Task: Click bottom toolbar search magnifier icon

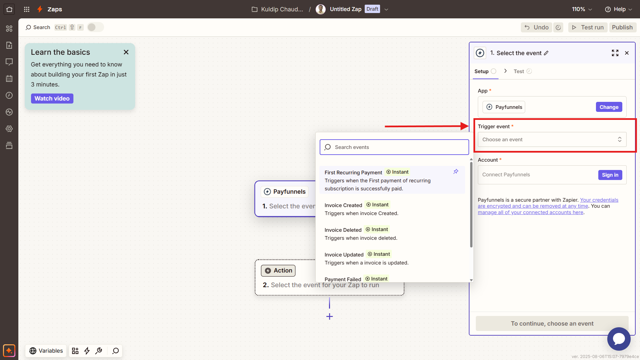Action: click(115, 351)
